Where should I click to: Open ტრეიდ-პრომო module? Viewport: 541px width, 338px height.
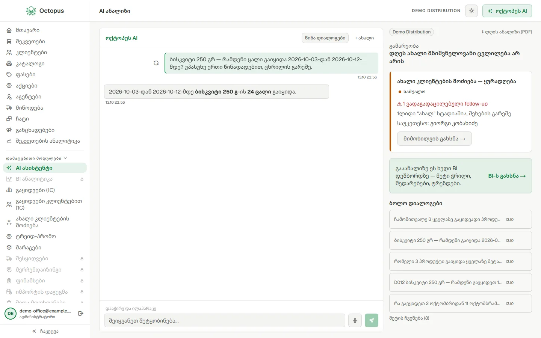(45, 237)
